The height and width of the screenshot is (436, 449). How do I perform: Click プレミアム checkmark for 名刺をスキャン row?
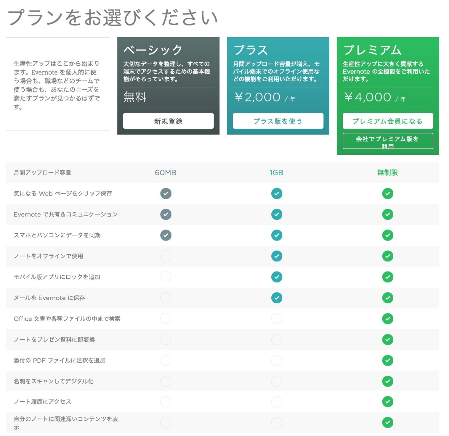[388, 381]
